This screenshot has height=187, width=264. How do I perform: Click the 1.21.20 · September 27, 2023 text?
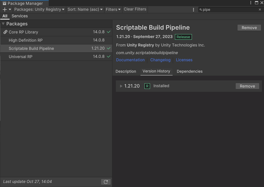144,37
